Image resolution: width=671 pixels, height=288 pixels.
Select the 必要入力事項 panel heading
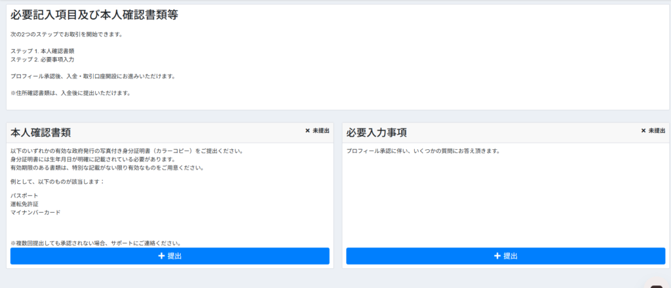click(x=377, y=132)
